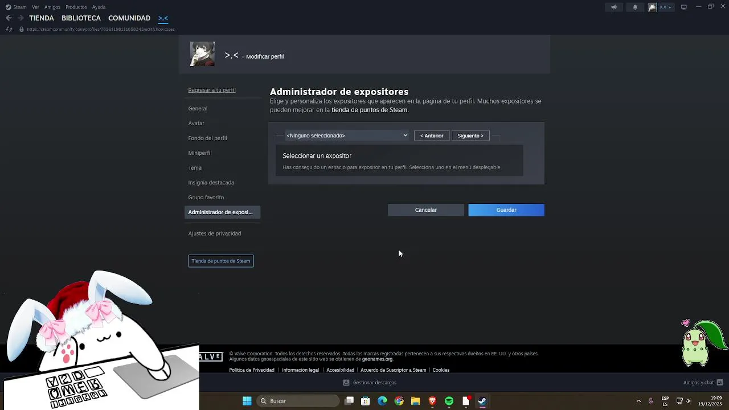The height and width of the screenshot is (410, 729).
Task: Show hidden system tray icons chevron
Action: (x=638, y=401)
